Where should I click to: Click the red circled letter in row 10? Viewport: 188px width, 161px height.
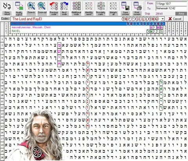[88, 95]
